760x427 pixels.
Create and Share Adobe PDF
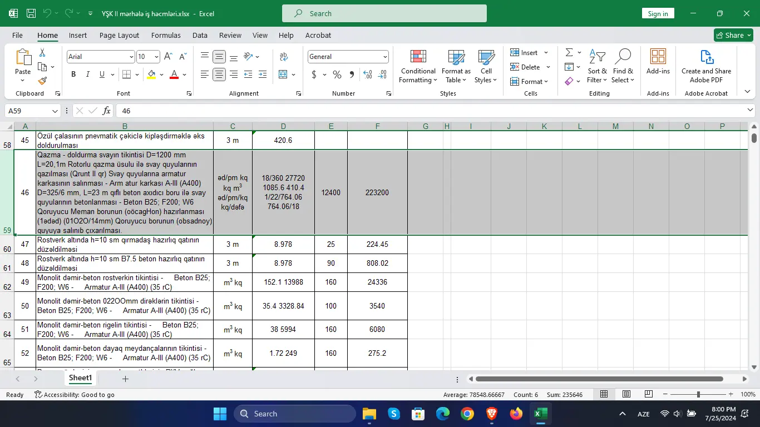tap(707, 66)
